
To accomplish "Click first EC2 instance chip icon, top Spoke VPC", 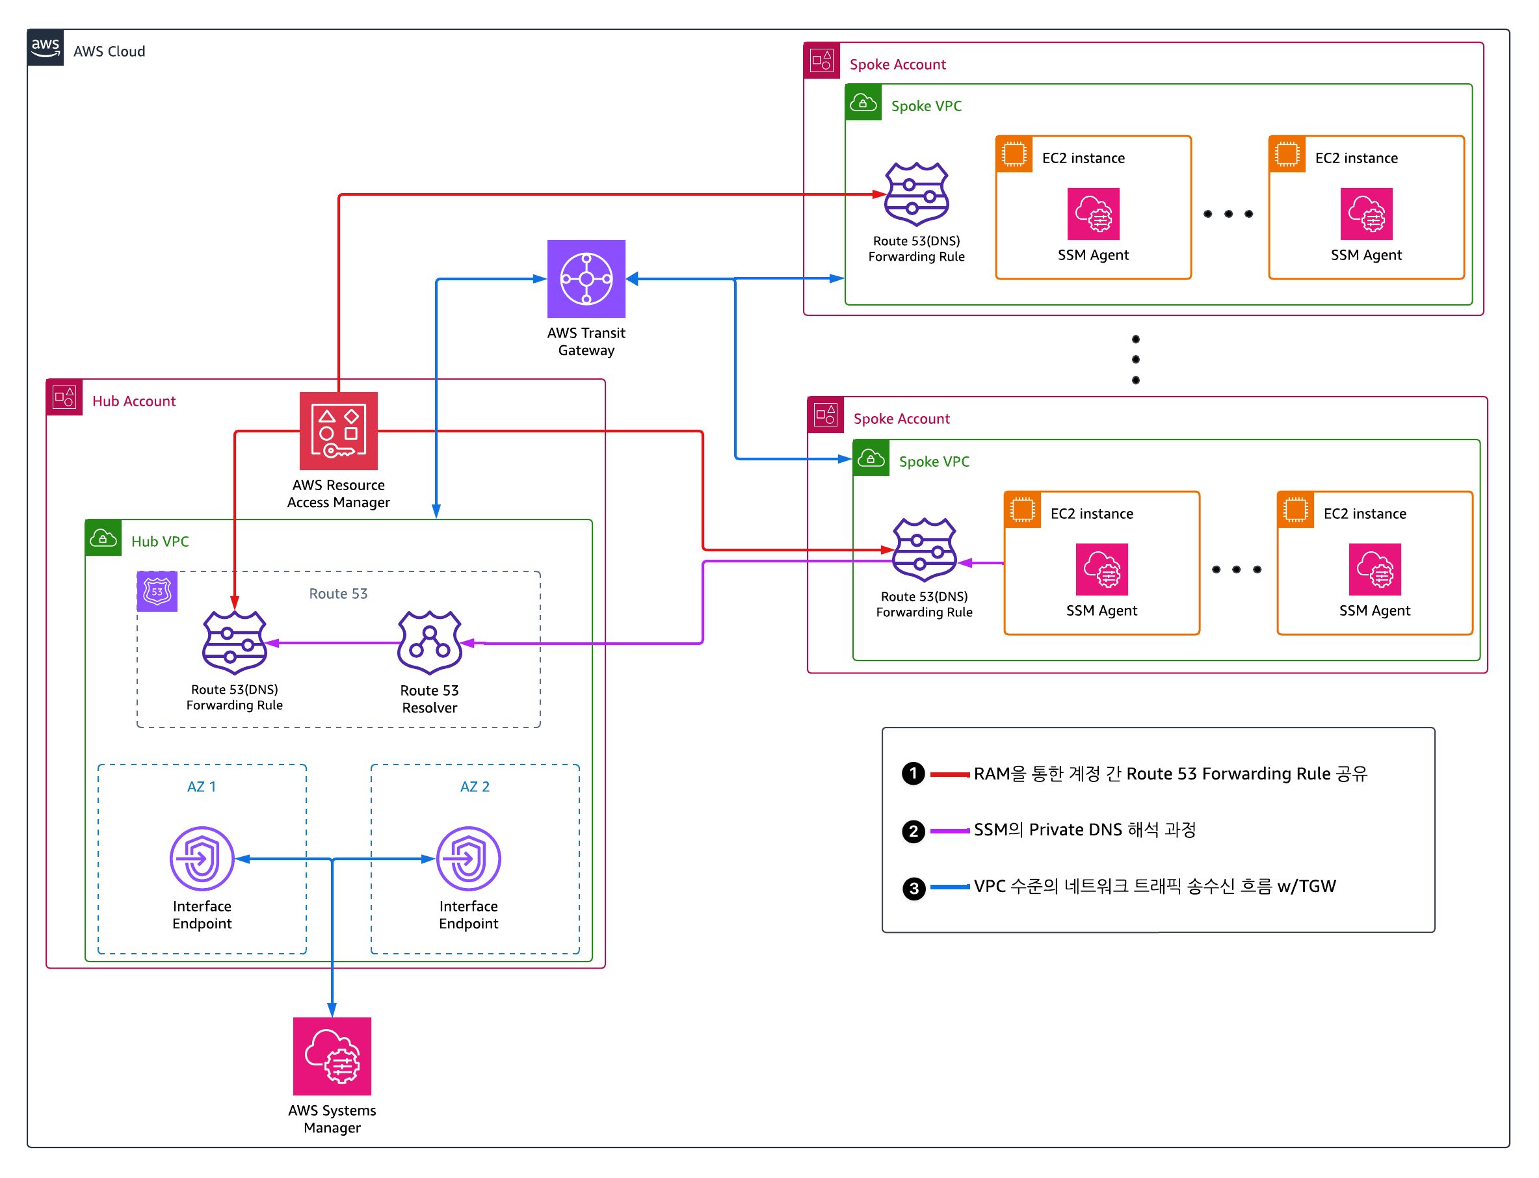I will pyautogui.click(x=1014, y=154).
